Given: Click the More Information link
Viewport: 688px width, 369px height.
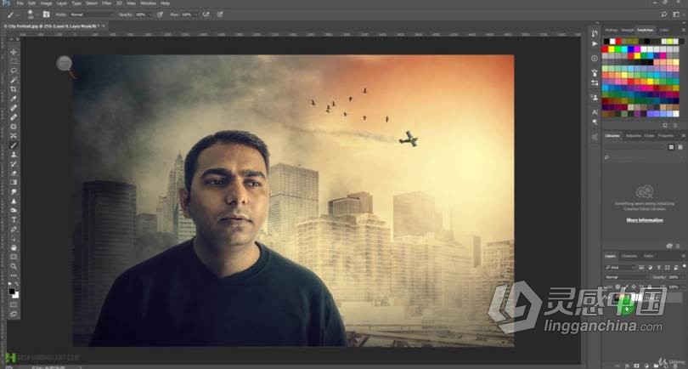Looking at the screenshot, I should (645, 220).
